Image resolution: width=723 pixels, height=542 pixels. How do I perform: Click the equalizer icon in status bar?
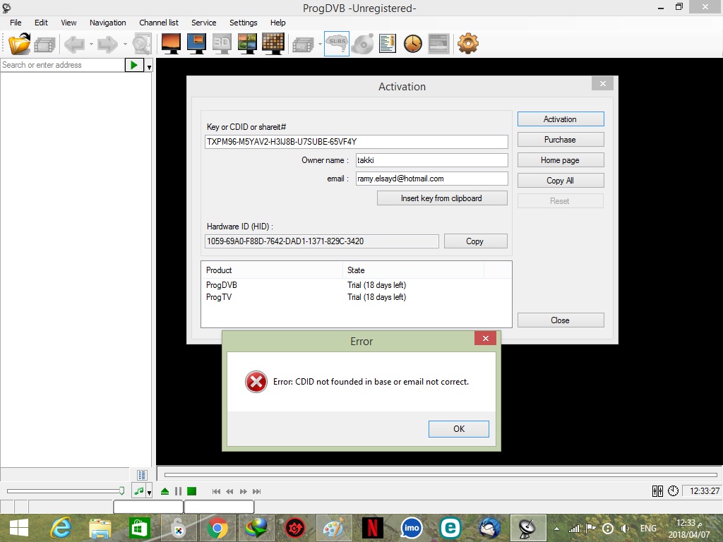(657, 491)
